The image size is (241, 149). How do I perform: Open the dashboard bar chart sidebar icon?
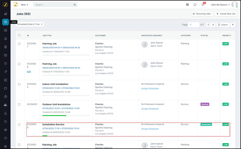[x=5, y=14]
